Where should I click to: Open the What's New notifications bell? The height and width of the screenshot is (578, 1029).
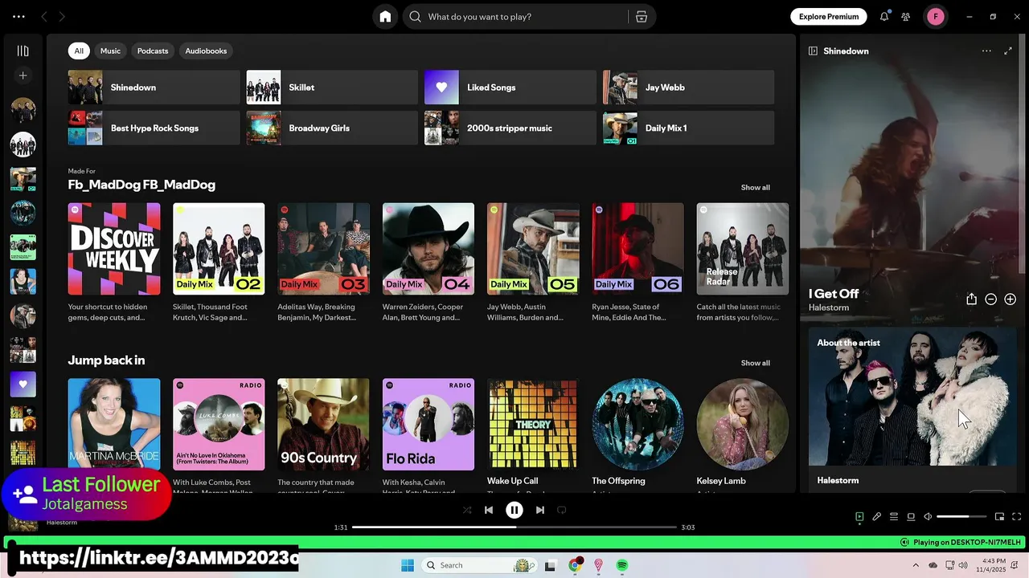tap(884, 17)
